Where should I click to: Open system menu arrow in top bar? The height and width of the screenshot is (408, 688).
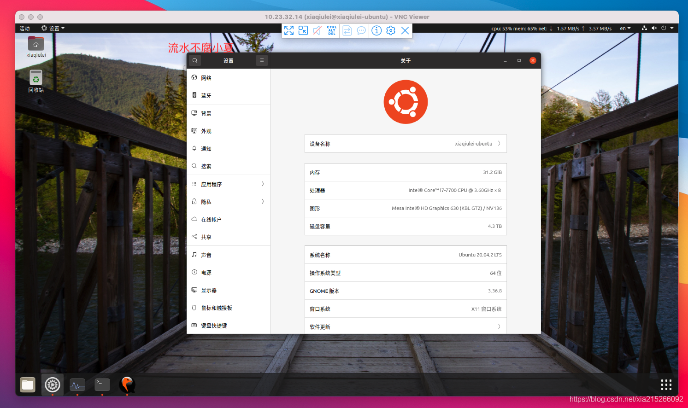[x=672, y=28]
